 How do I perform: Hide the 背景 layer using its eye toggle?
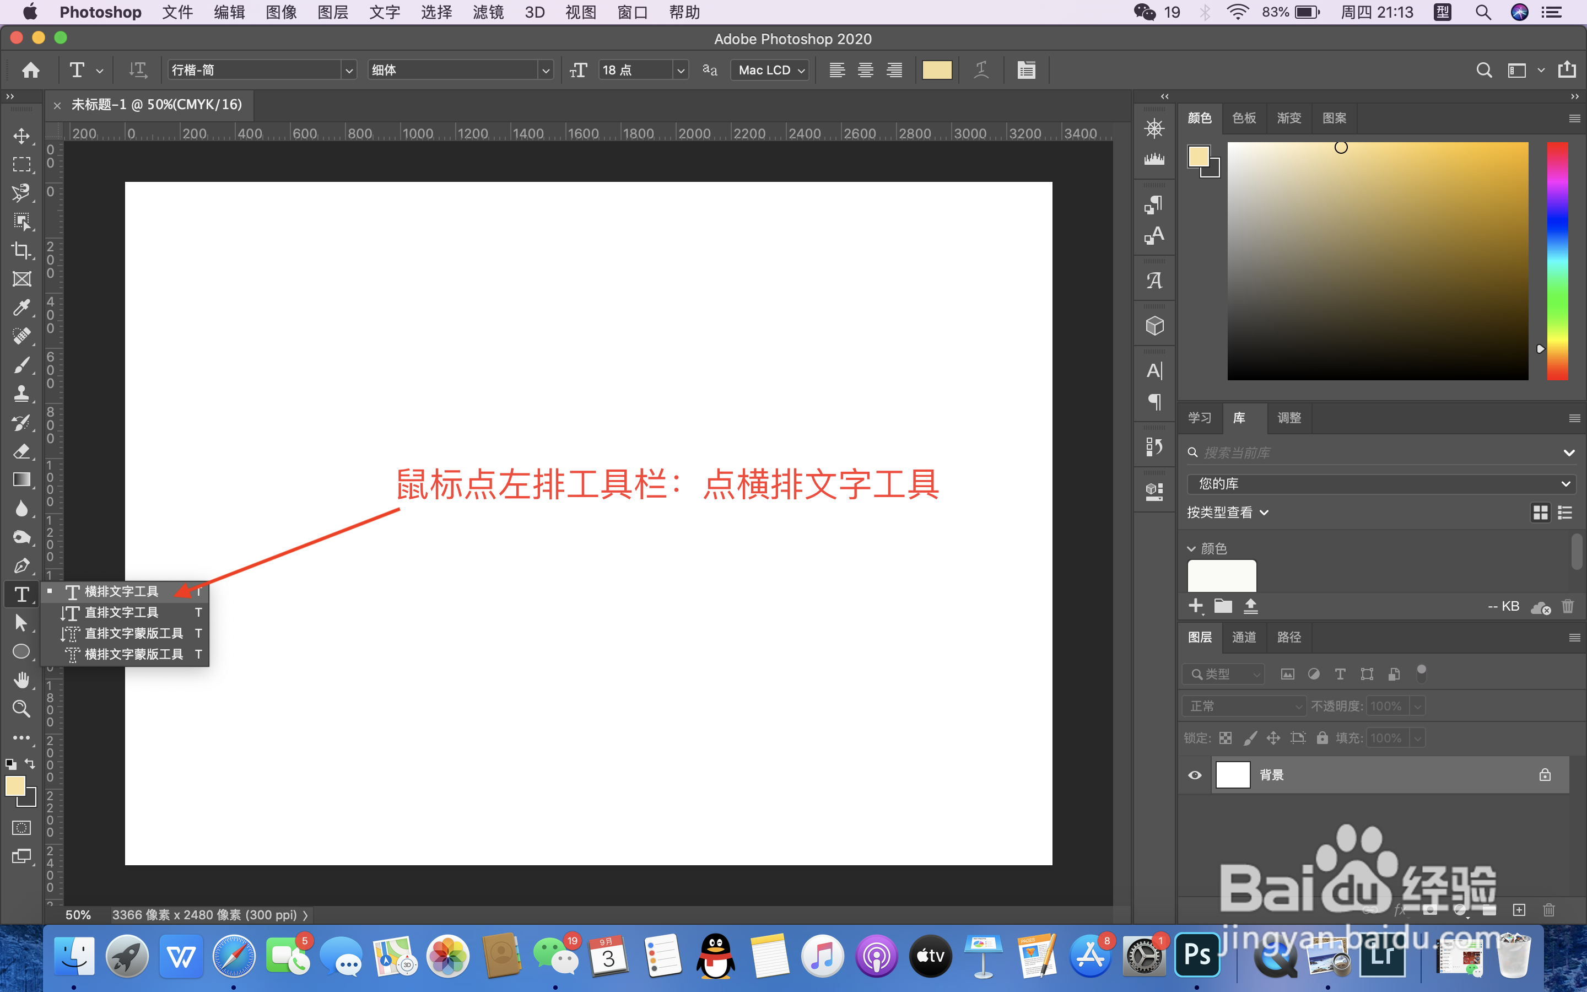pos(1194,775)
